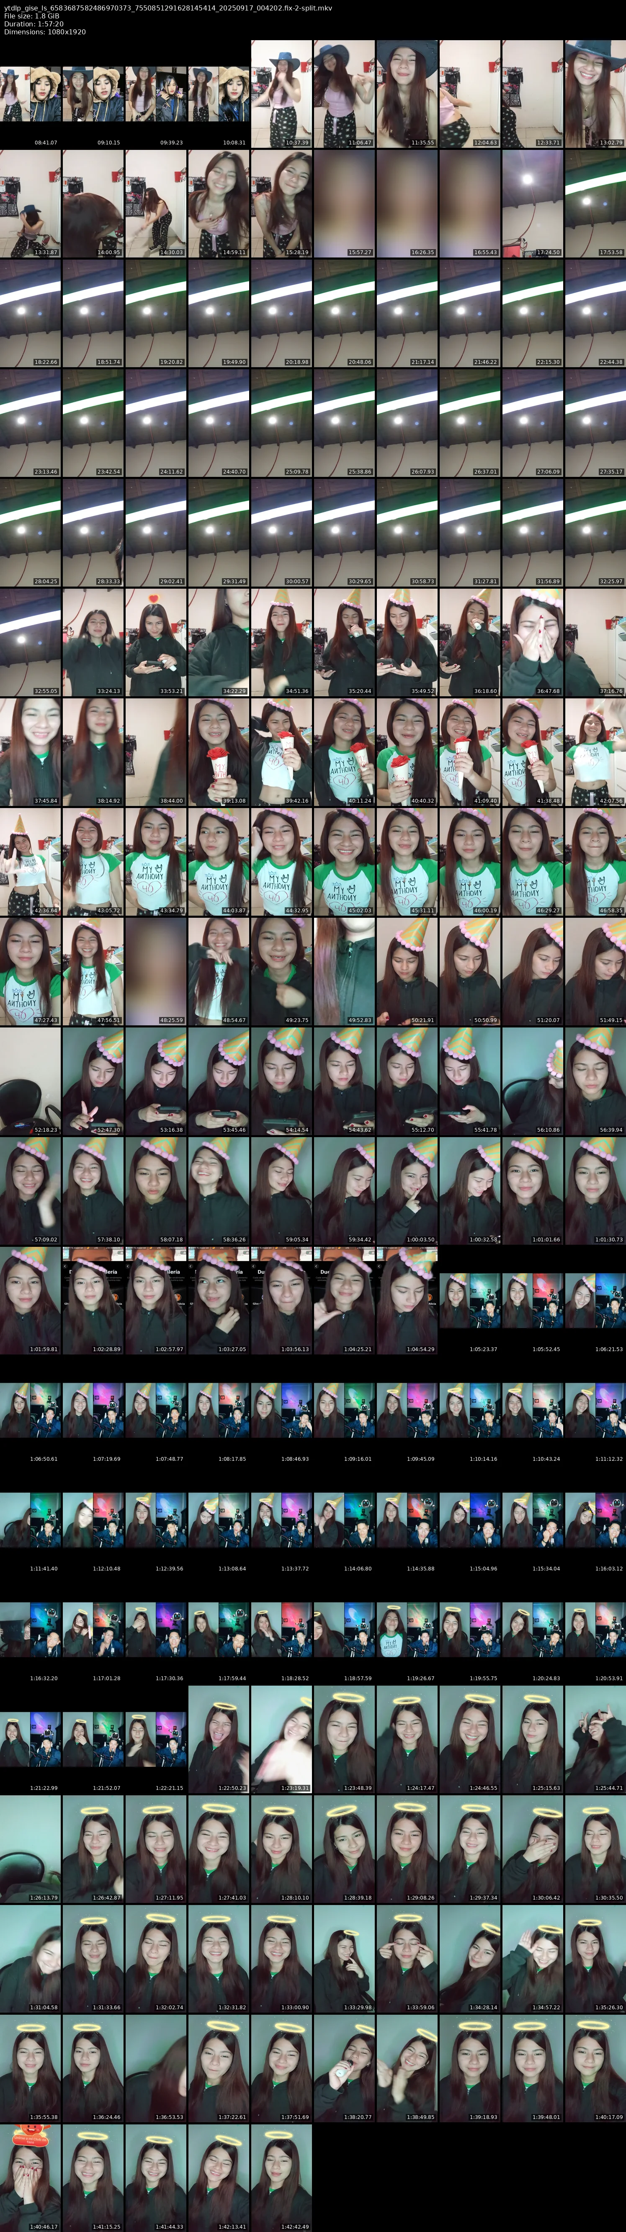Image resolution: width=626 pixels, height=2232 pixels.
Task: Select the frame stamped 11:35.55
Action: coord(407,94)
